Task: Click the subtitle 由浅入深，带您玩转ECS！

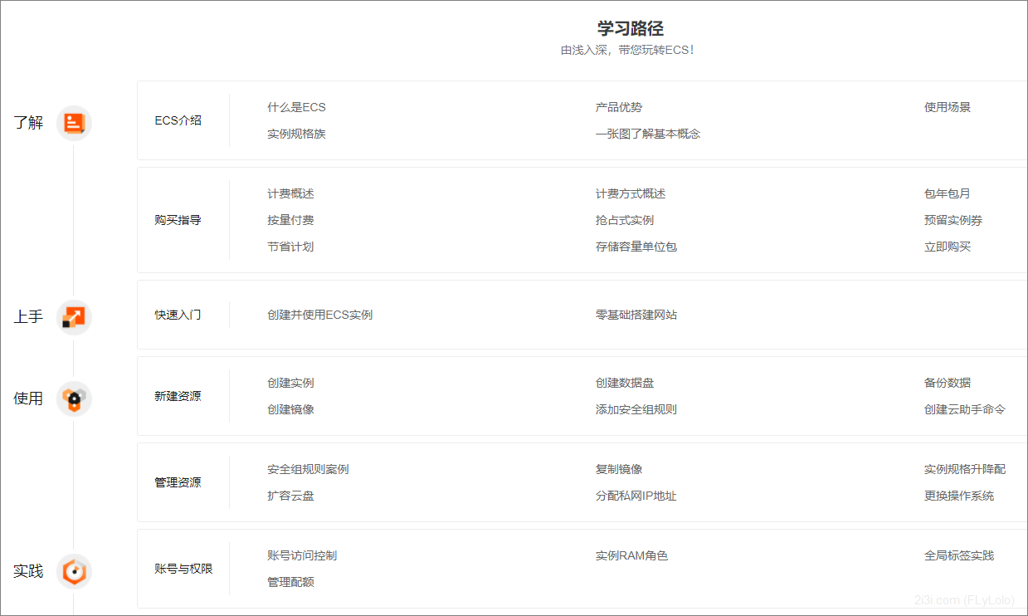Action: (628, 50)
